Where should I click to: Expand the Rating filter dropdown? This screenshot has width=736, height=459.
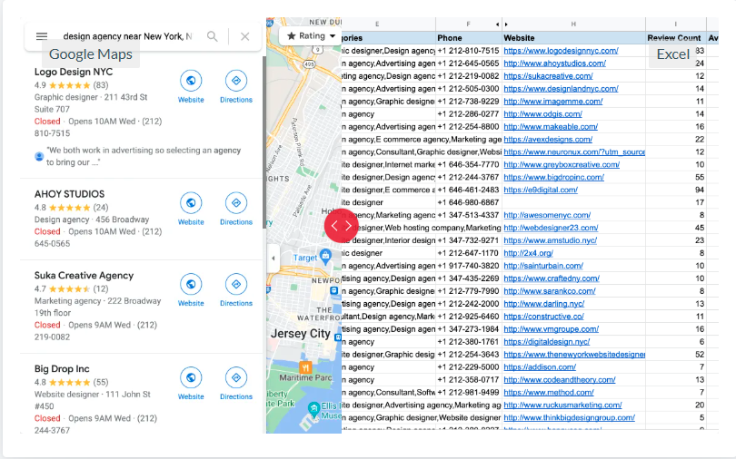click(x=311, y=36)
